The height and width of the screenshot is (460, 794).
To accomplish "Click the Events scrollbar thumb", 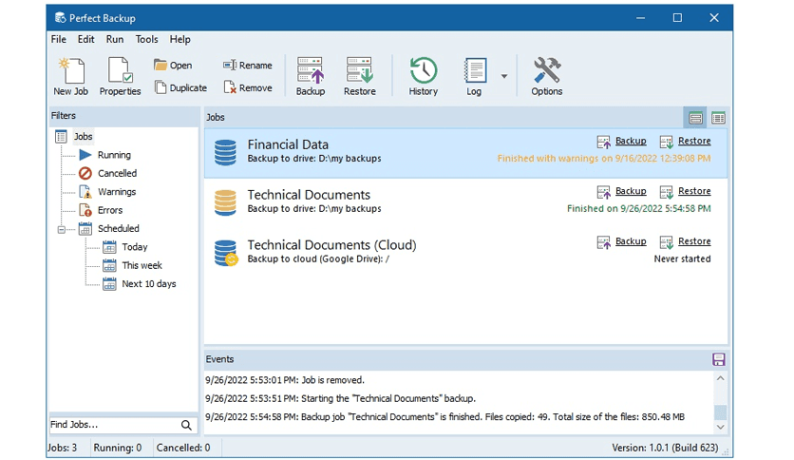I will tap(721, 412).
